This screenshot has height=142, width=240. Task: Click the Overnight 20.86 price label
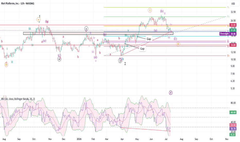coord(228,34)
